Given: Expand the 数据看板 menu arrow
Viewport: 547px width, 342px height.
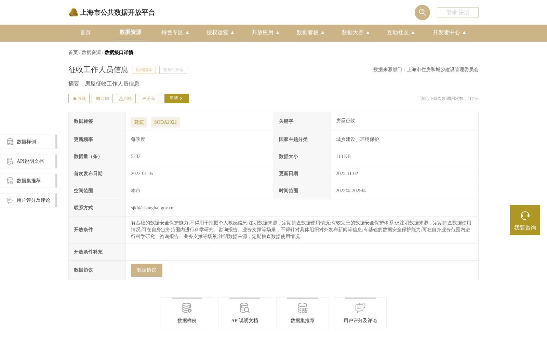Looking at the screenshot, I should (x=323, y=32).
